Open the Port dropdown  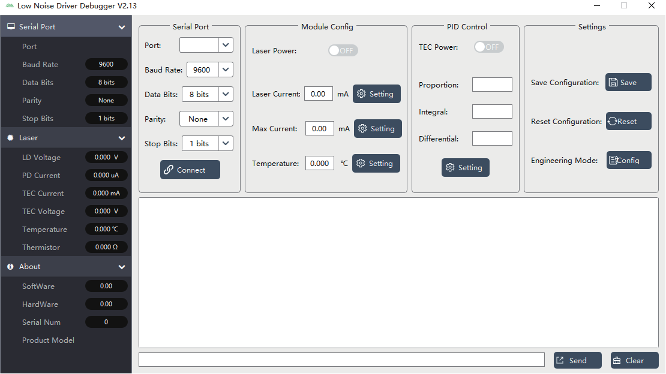(x=226, y=45)
